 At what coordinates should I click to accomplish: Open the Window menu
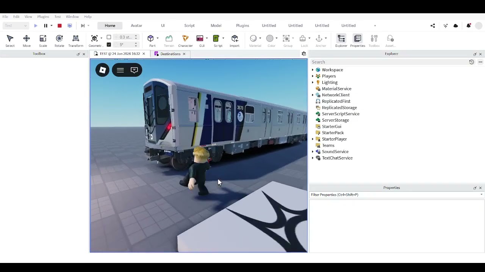[72, 17]
